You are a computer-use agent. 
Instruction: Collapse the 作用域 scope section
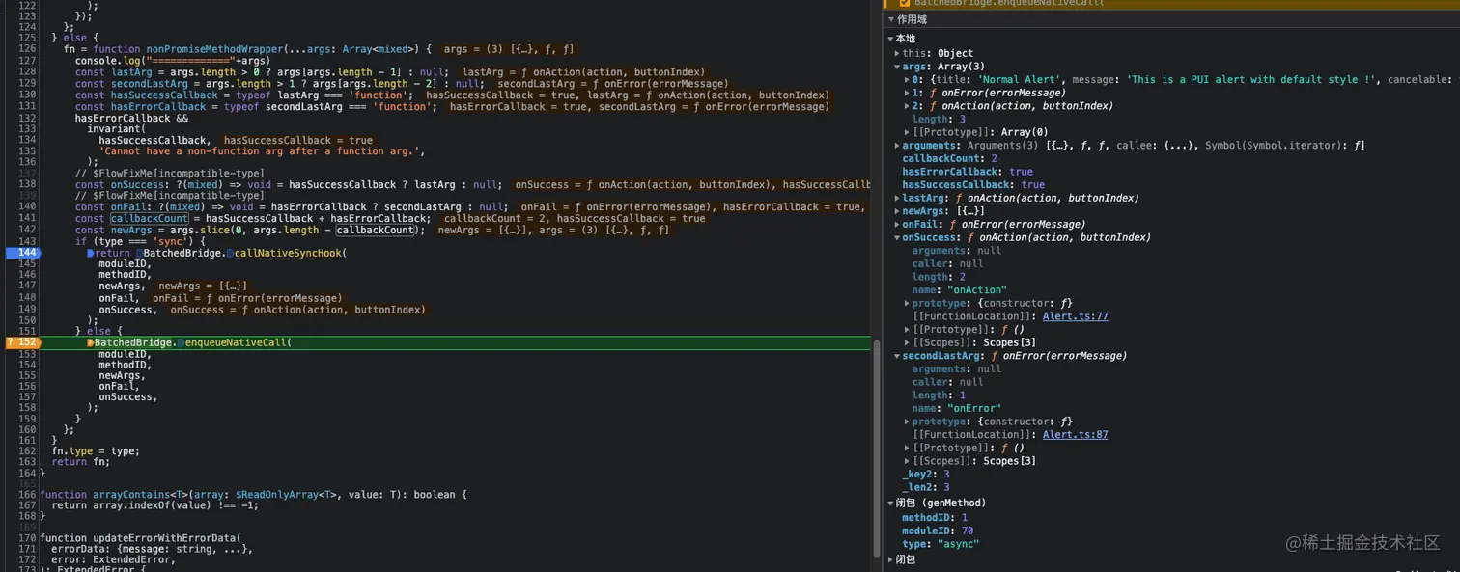coord(891,19)
